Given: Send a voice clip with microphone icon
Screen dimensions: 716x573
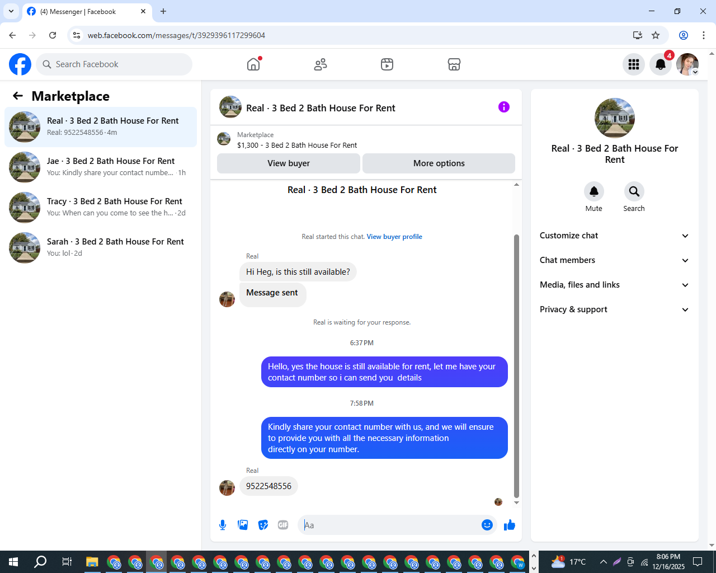Looking at the screenshot, I should click(x=223, y=525).
